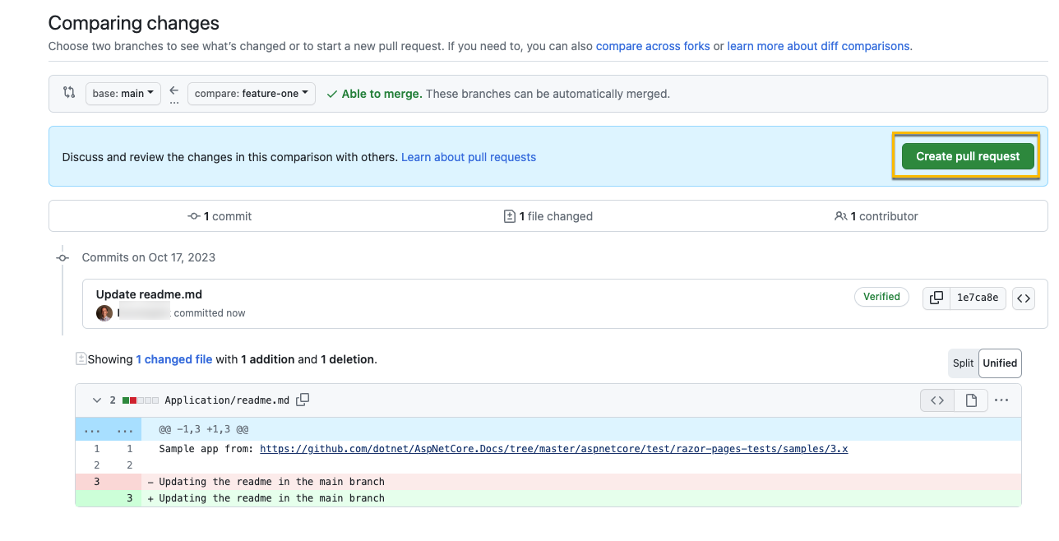Image resolution: width=1059 pixels, height=541 pixels.
Task: Copy the full commit SHA icon
Action: (x=936, y=298)
